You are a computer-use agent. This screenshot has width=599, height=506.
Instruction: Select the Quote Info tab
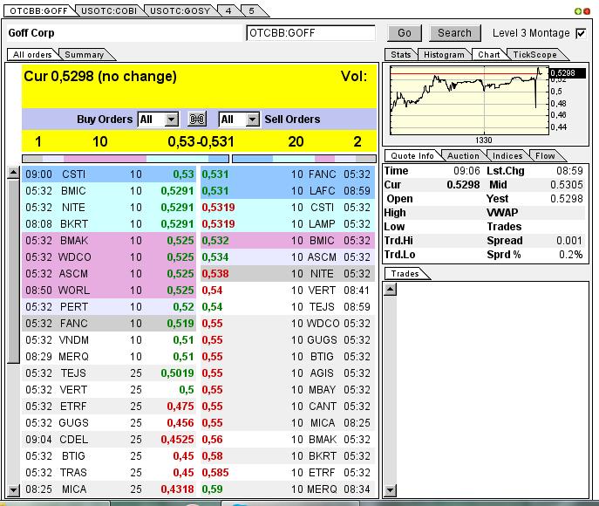tap(412, 156)
